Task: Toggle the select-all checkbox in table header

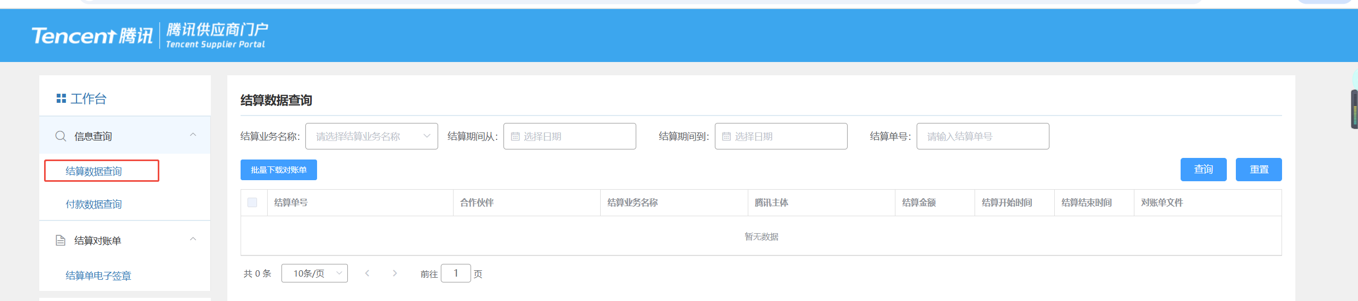Action: (x=252, y=202)
